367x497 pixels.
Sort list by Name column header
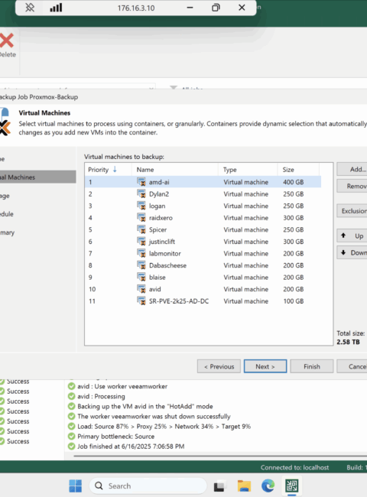[x=175, y=170]
